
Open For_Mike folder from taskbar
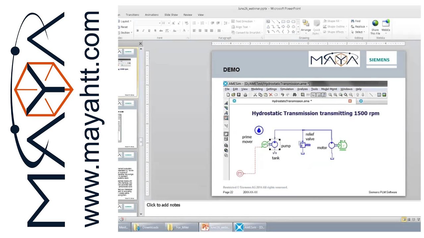point(181,227)
